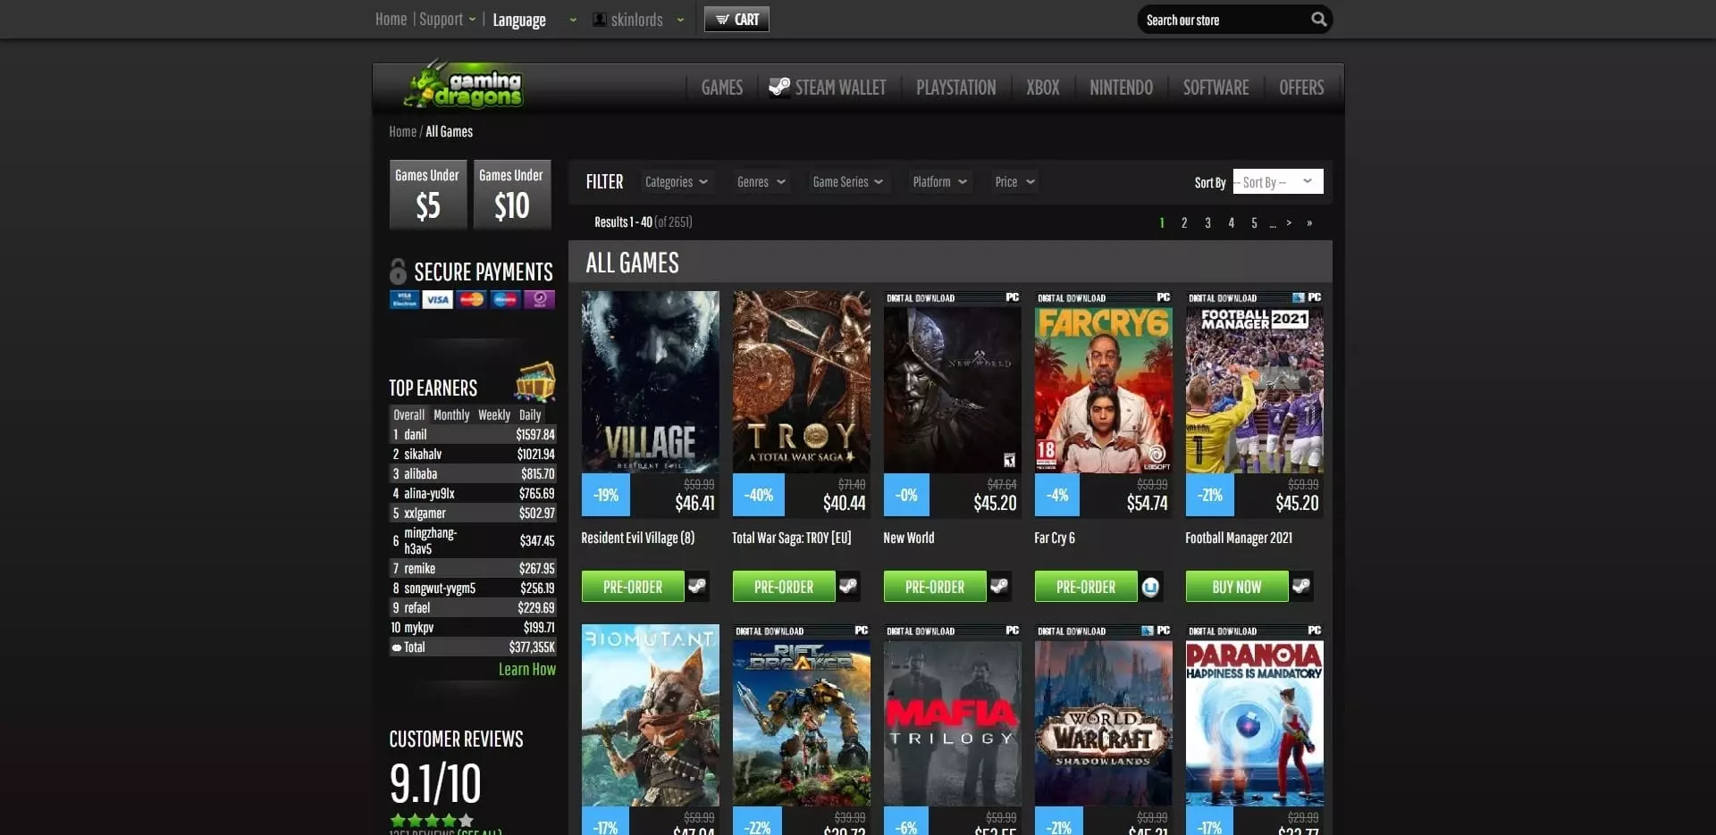Click the padlock Secure Payments icon
Screen dimensions: 1716x835
click(x=398, y=271)
